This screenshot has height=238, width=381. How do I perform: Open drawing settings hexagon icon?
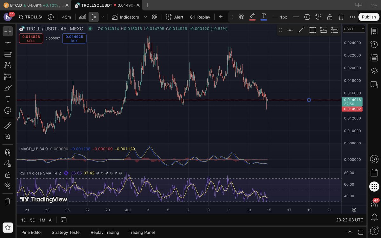(x=307, y=17)
